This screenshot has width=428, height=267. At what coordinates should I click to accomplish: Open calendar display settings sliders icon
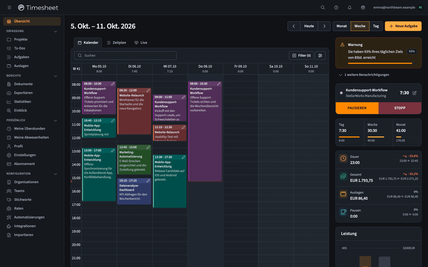[320, 56]
